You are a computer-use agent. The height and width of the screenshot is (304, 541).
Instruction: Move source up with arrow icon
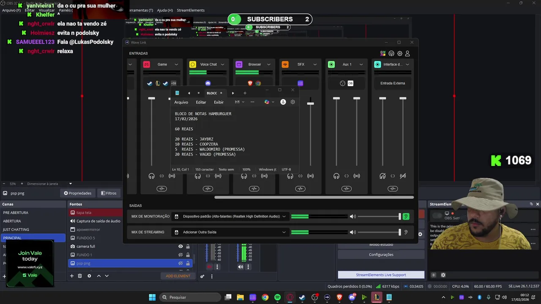pyautogui.click(x=99, y=276)
